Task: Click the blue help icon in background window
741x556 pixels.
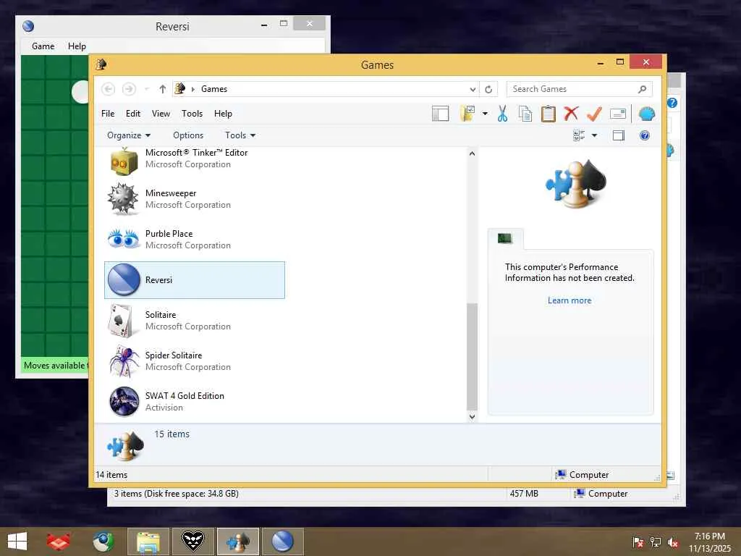Action: [672, 103]
